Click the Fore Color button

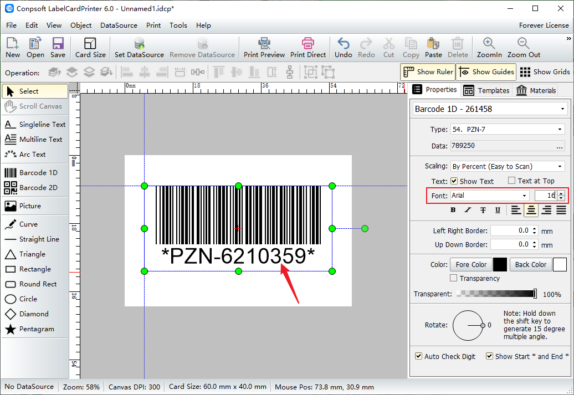(x=471, y=265)
